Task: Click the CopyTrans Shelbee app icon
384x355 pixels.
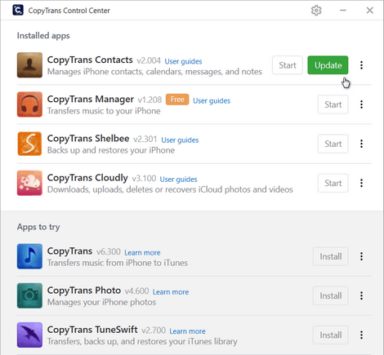Action: [x=29, y=144]
